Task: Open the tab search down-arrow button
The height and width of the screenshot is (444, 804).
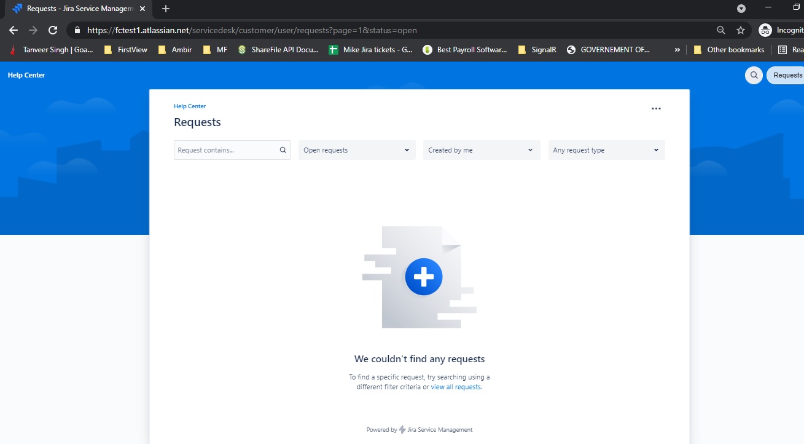Action: (x=741, y=9)
